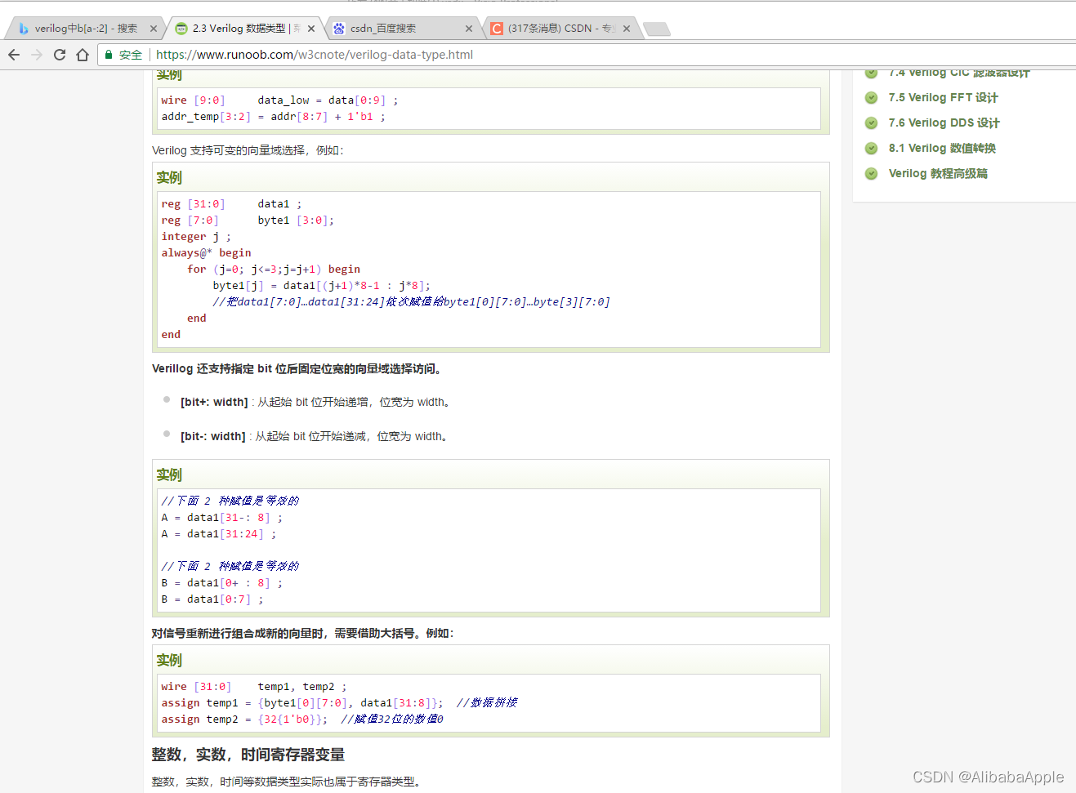This screenshot has height=793, width=1076.
Task: Click the runoob favicon on Verilog tab
Action: point(181,29)
